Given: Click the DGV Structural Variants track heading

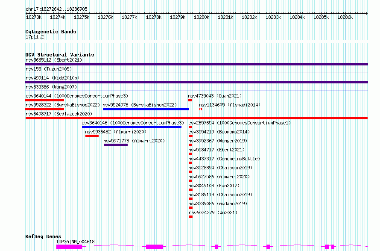Looking at the screenshot, I should (x=60, y=55).
